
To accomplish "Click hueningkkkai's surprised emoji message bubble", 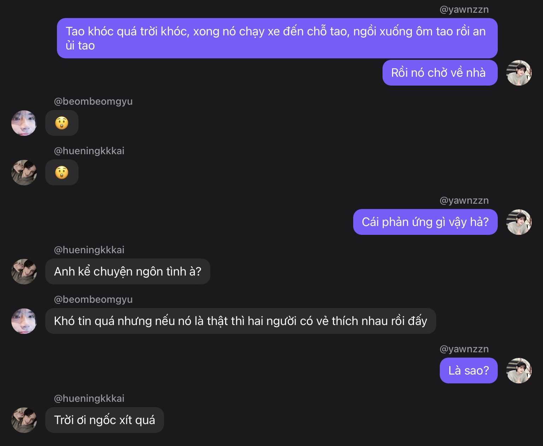I will click(62, 173).
